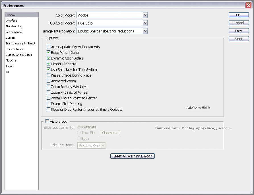Image resolution: width=254 pixels, height=195 pixels.
Task: Confirm preferences with OK
Action: (x=238, y=15)
